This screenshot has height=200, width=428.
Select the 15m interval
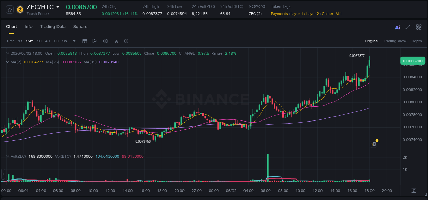coord(29,41)
